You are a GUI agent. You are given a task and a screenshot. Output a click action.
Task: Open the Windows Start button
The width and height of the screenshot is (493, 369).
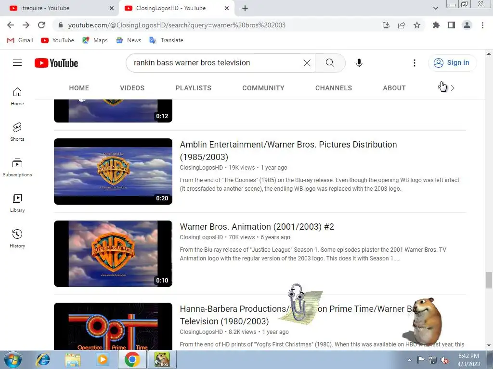(13, 359)
